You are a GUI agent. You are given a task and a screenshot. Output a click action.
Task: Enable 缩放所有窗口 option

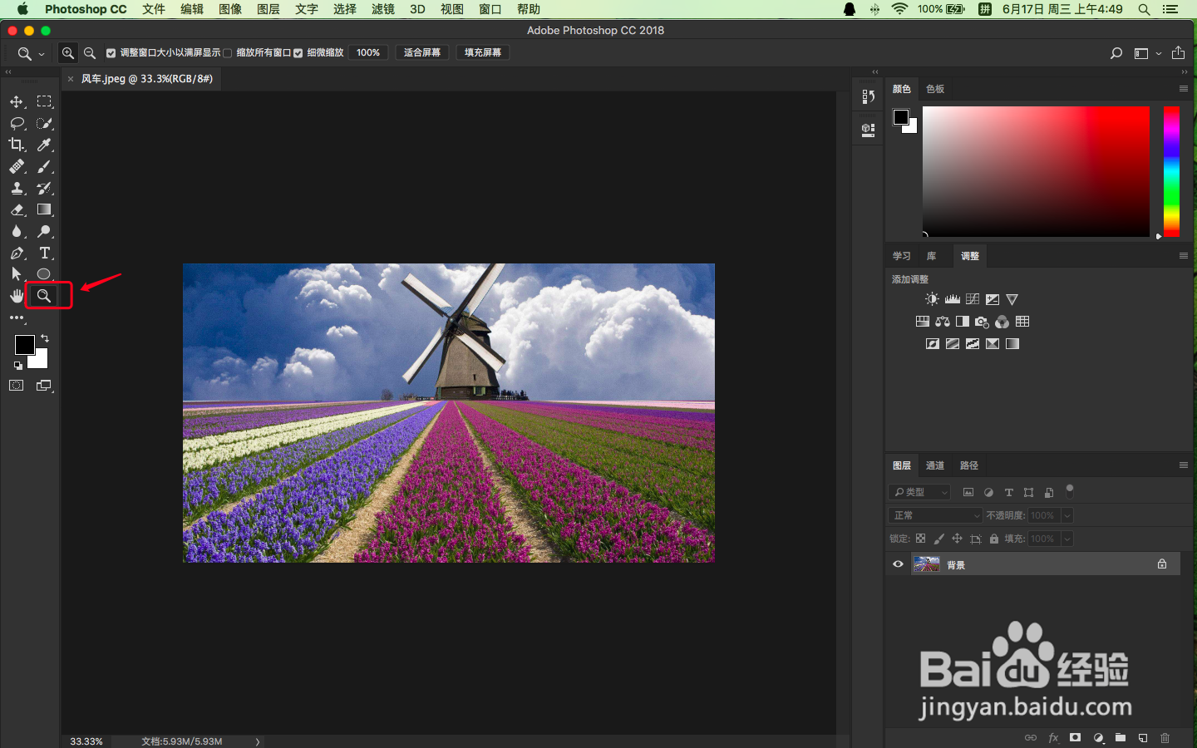227,52
